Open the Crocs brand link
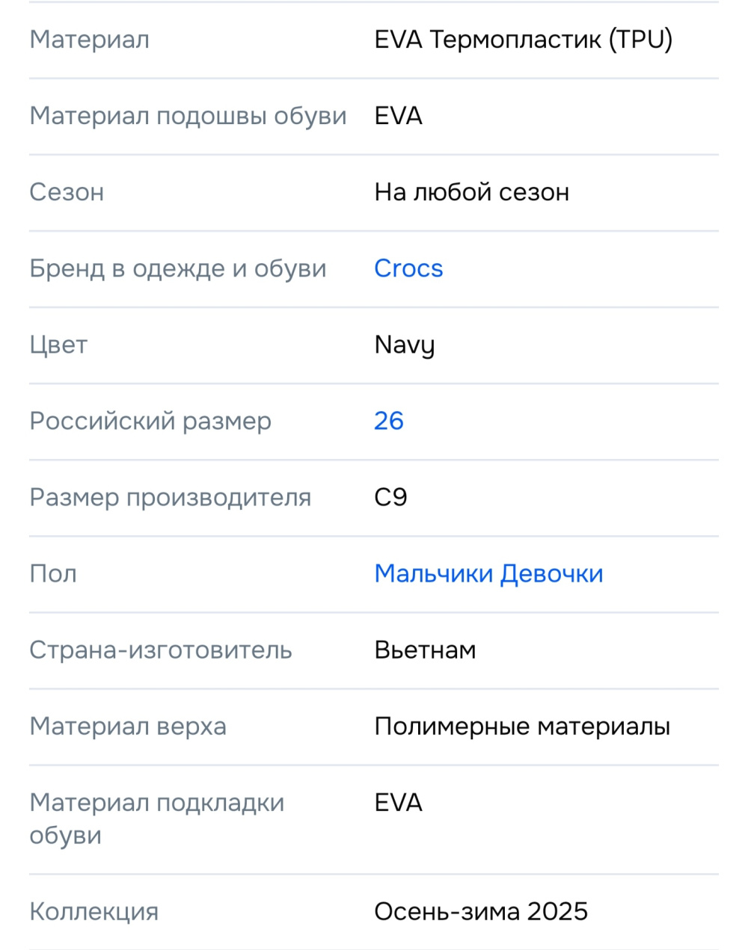The image size is (748, 950). 408,268
